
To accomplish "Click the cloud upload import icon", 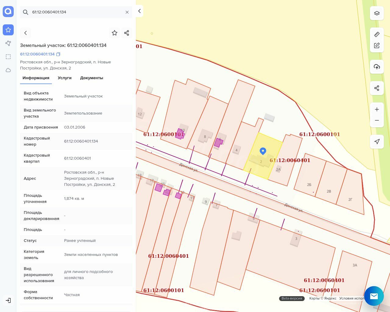I will 377,67.
